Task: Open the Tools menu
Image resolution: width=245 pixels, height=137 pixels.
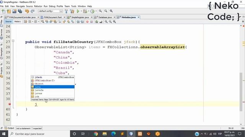Action: pyautogui.click(x=73, y=6)
